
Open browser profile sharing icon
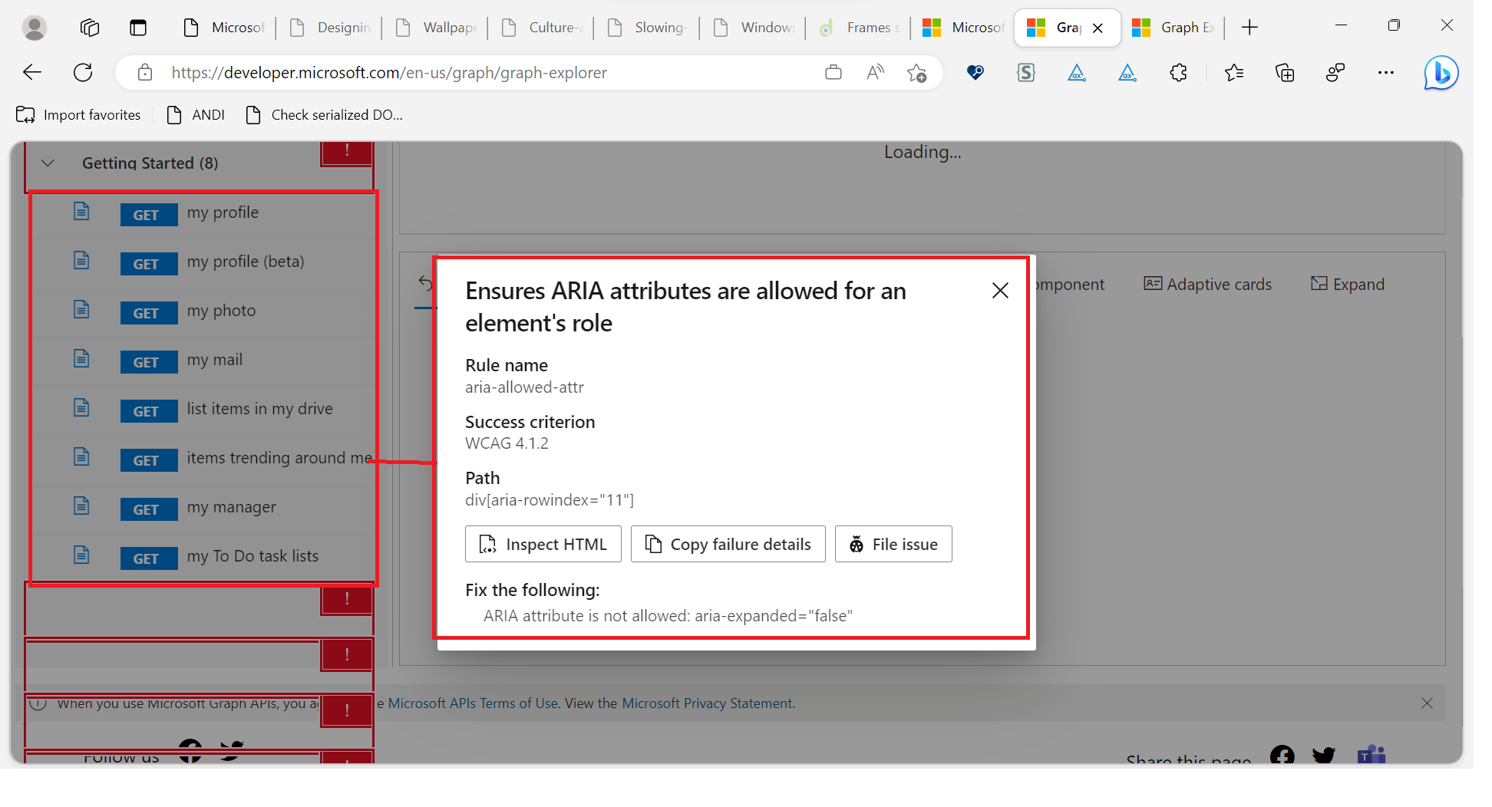coord(1335,73)
